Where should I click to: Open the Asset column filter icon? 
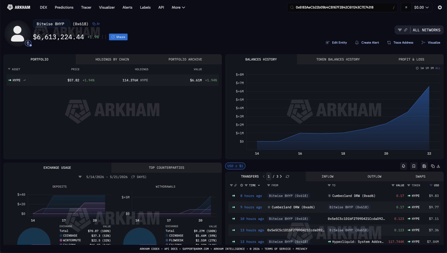[9, 69]
